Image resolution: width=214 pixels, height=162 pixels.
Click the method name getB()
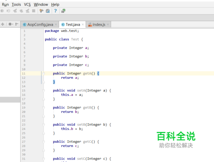coord(89,108)
